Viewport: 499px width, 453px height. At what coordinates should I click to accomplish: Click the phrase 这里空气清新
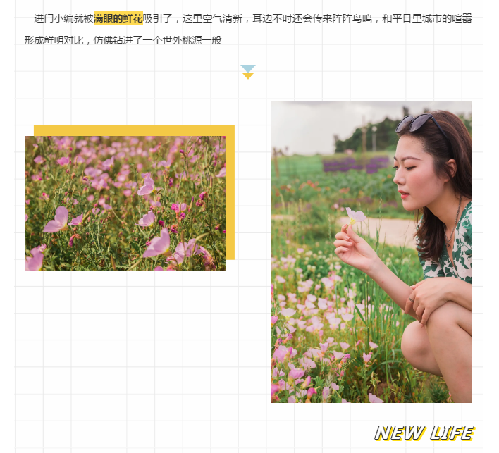[x=212, y=18]
